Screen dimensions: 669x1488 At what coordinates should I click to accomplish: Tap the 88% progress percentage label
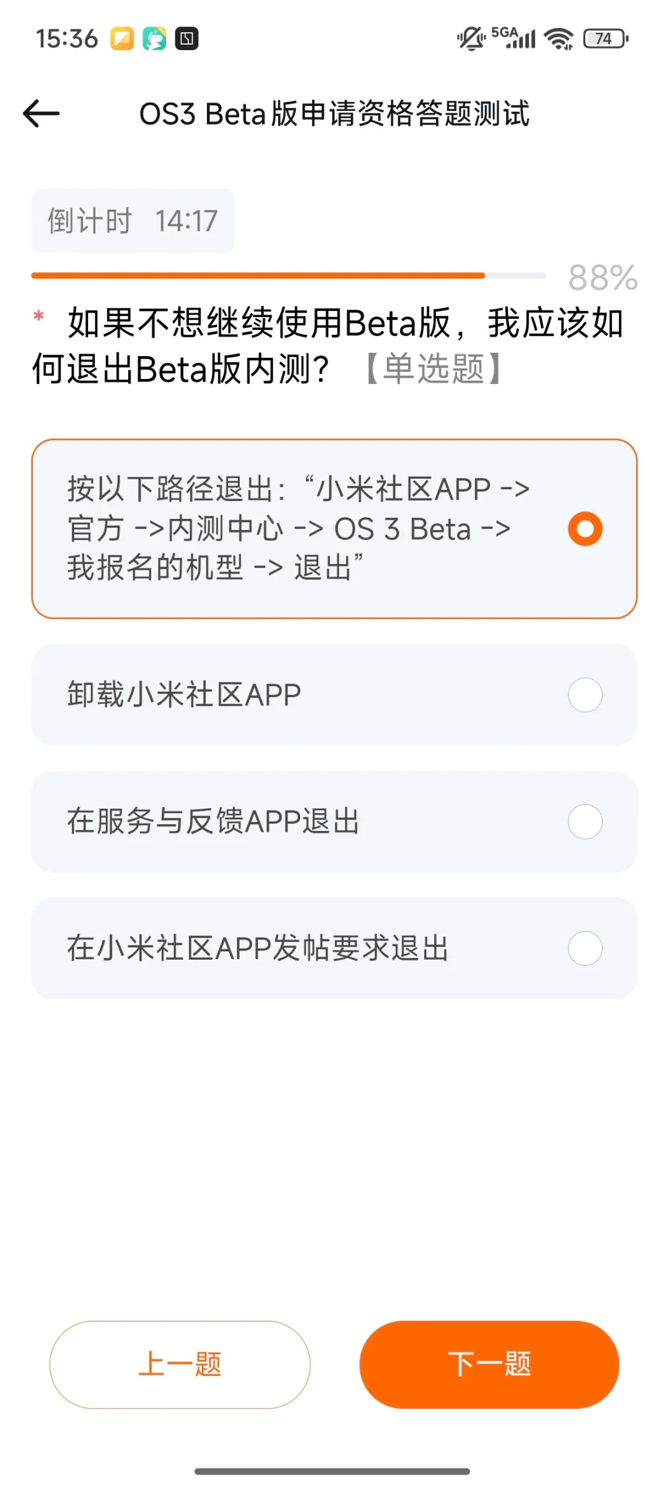tap(603, 277)
